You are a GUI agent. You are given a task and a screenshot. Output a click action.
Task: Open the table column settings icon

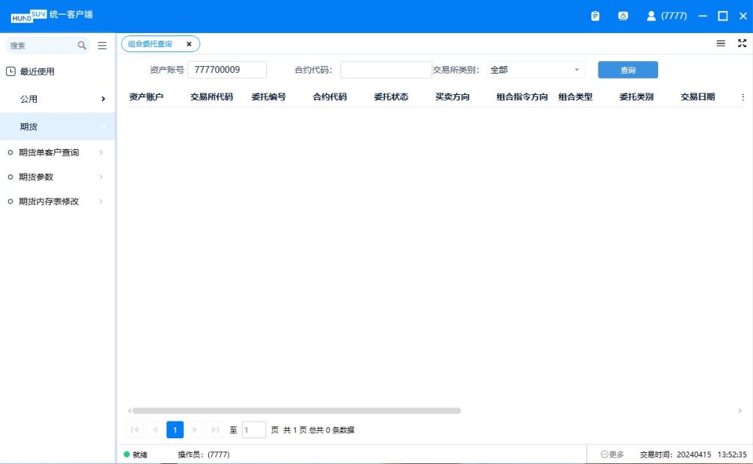click(742, 97)
